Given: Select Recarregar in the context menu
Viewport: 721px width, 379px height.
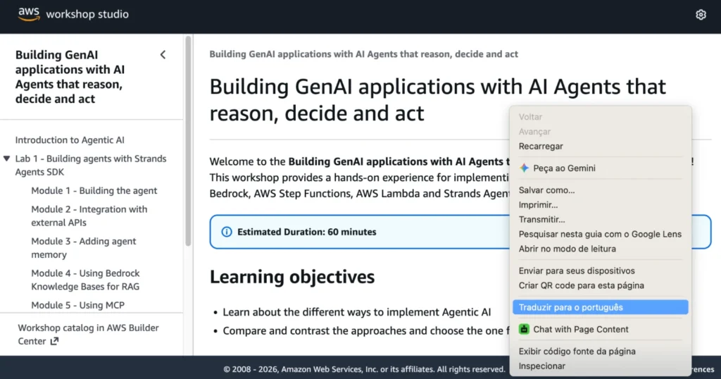Looking at the screenshot, I should pos(600,147).
